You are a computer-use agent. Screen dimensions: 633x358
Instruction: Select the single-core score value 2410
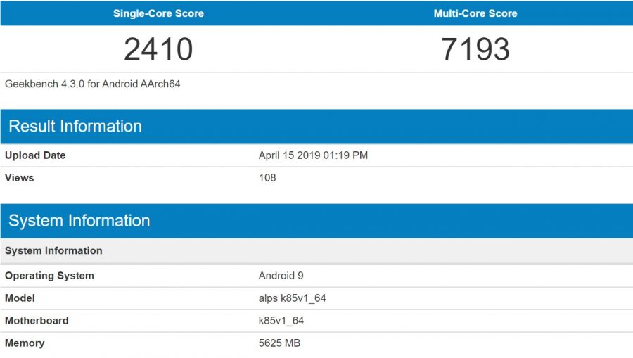point(158,49)
